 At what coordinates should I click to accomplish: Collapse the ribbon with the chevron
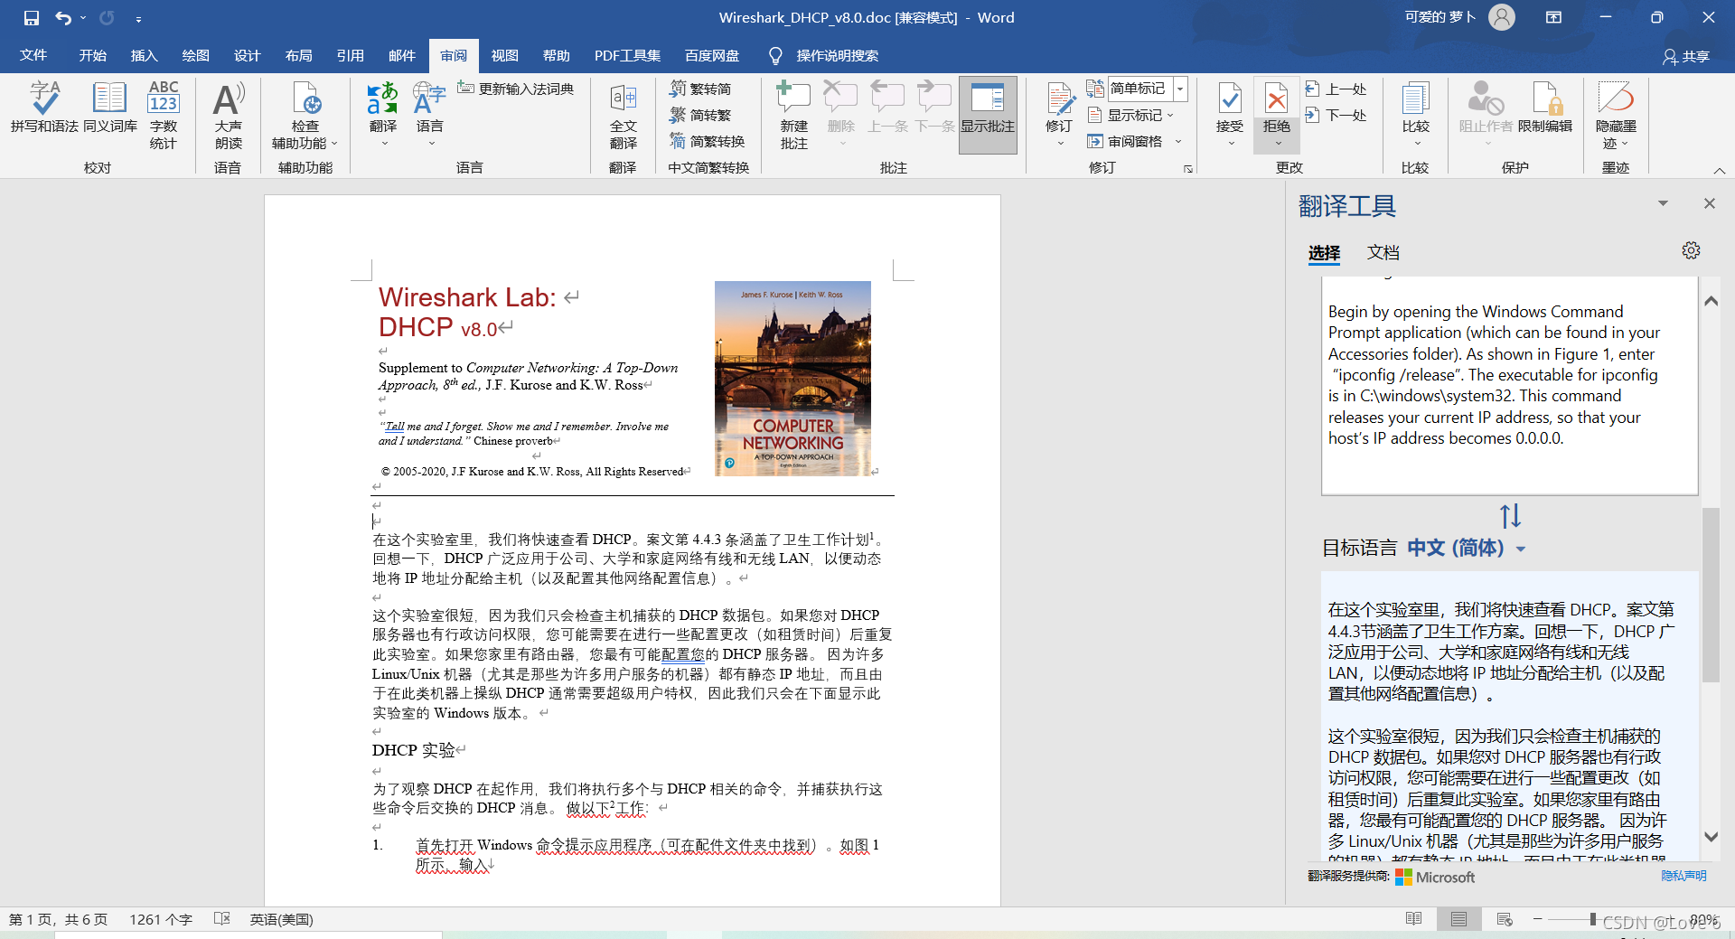(x=1720, y=170)
